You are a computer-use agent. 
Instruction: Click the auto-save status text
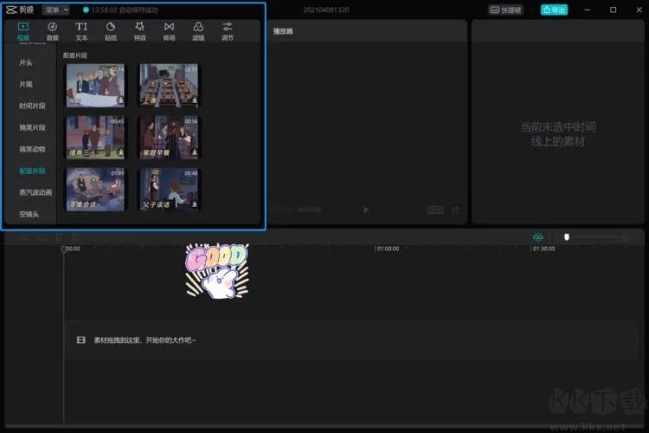125,10
